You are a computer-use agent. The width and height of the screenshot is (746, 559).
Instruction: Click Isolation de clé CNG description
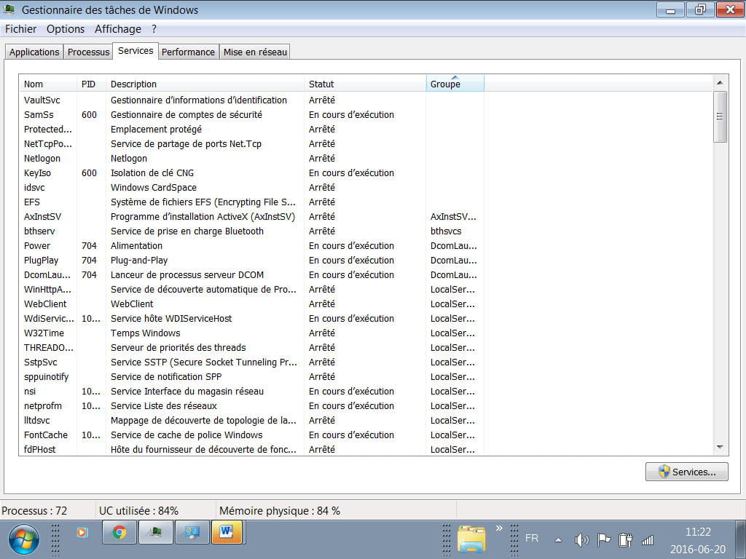[152, 173]
